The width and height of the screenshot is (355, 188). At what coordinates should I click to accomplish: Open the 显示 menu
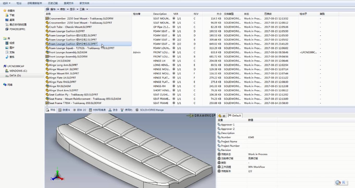74,9
